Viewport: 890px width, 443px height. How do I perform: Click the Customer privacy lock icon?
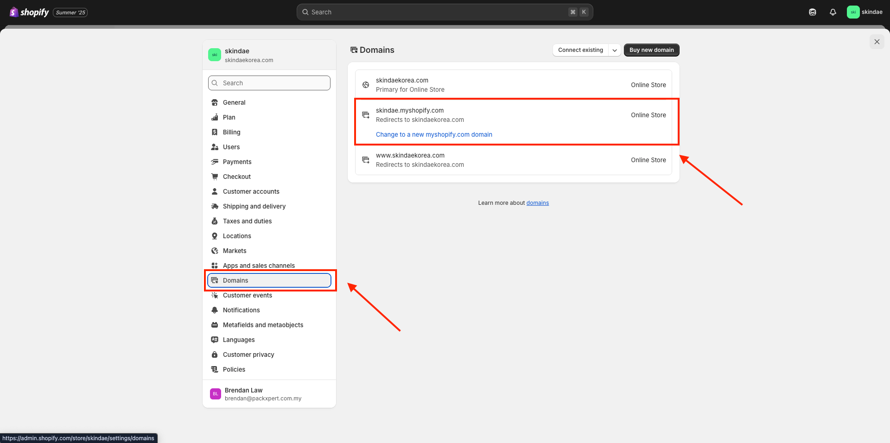215,354
